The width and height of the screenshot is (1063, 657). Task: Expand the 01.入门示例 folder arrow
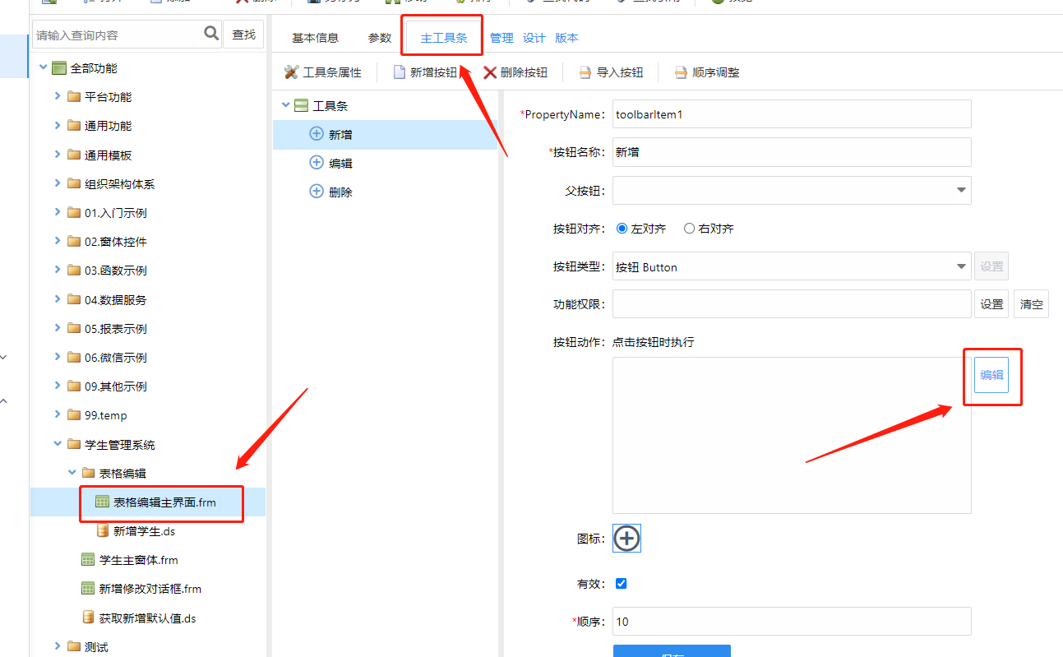point(58,212)
